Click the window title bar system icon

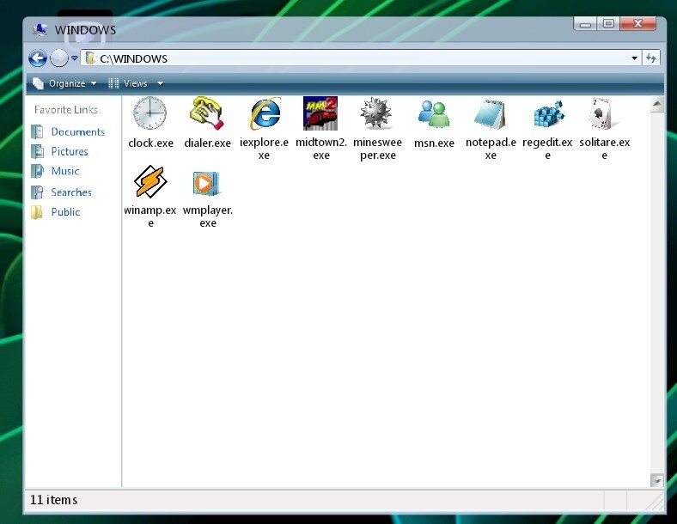coord(40,29)
